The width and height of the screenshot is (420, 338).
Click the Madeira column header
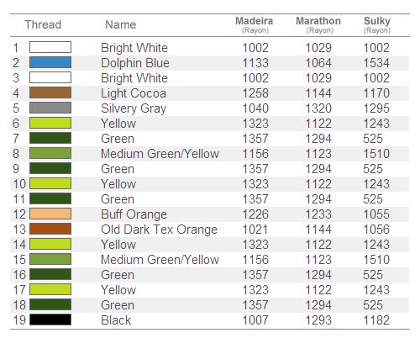tap(255, 25)
